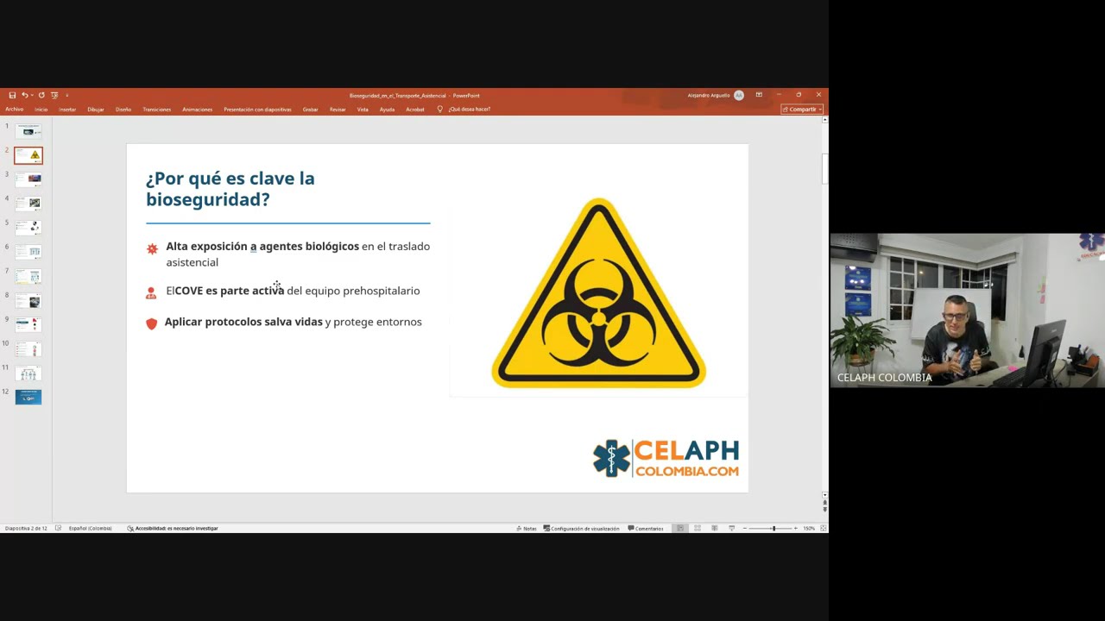This screenshot has height=621, width=1105.
Task: Click the 150% zoom level value
Action: pos(809,528)
